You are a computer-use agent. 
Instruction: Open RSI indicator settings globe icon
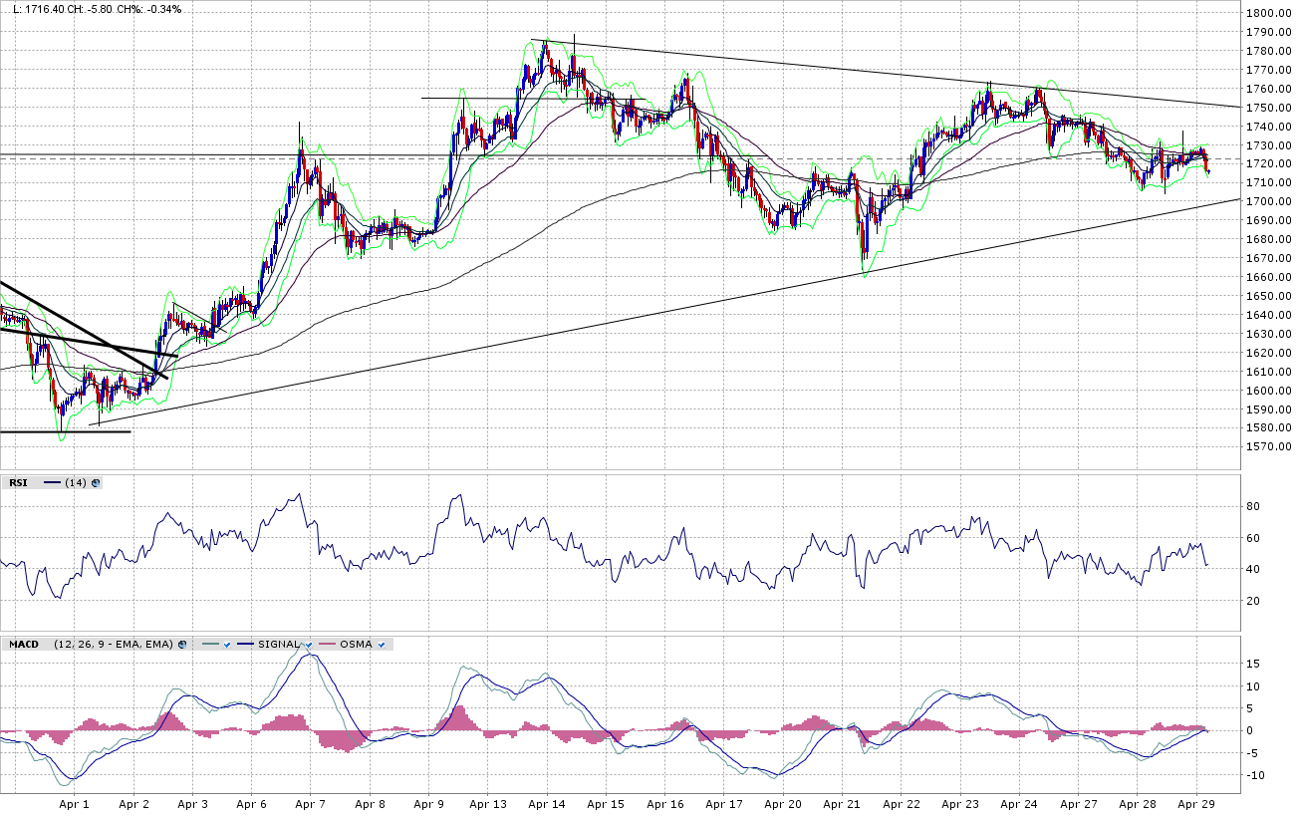click(96, 483)
